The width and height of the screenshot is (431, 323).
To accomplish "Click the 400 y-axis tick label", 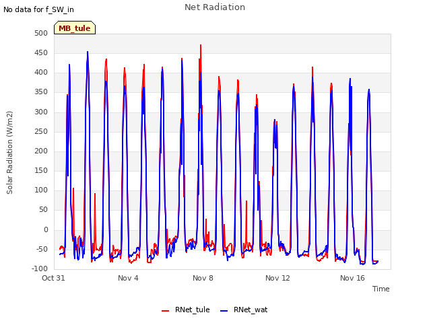I will 41,73.
